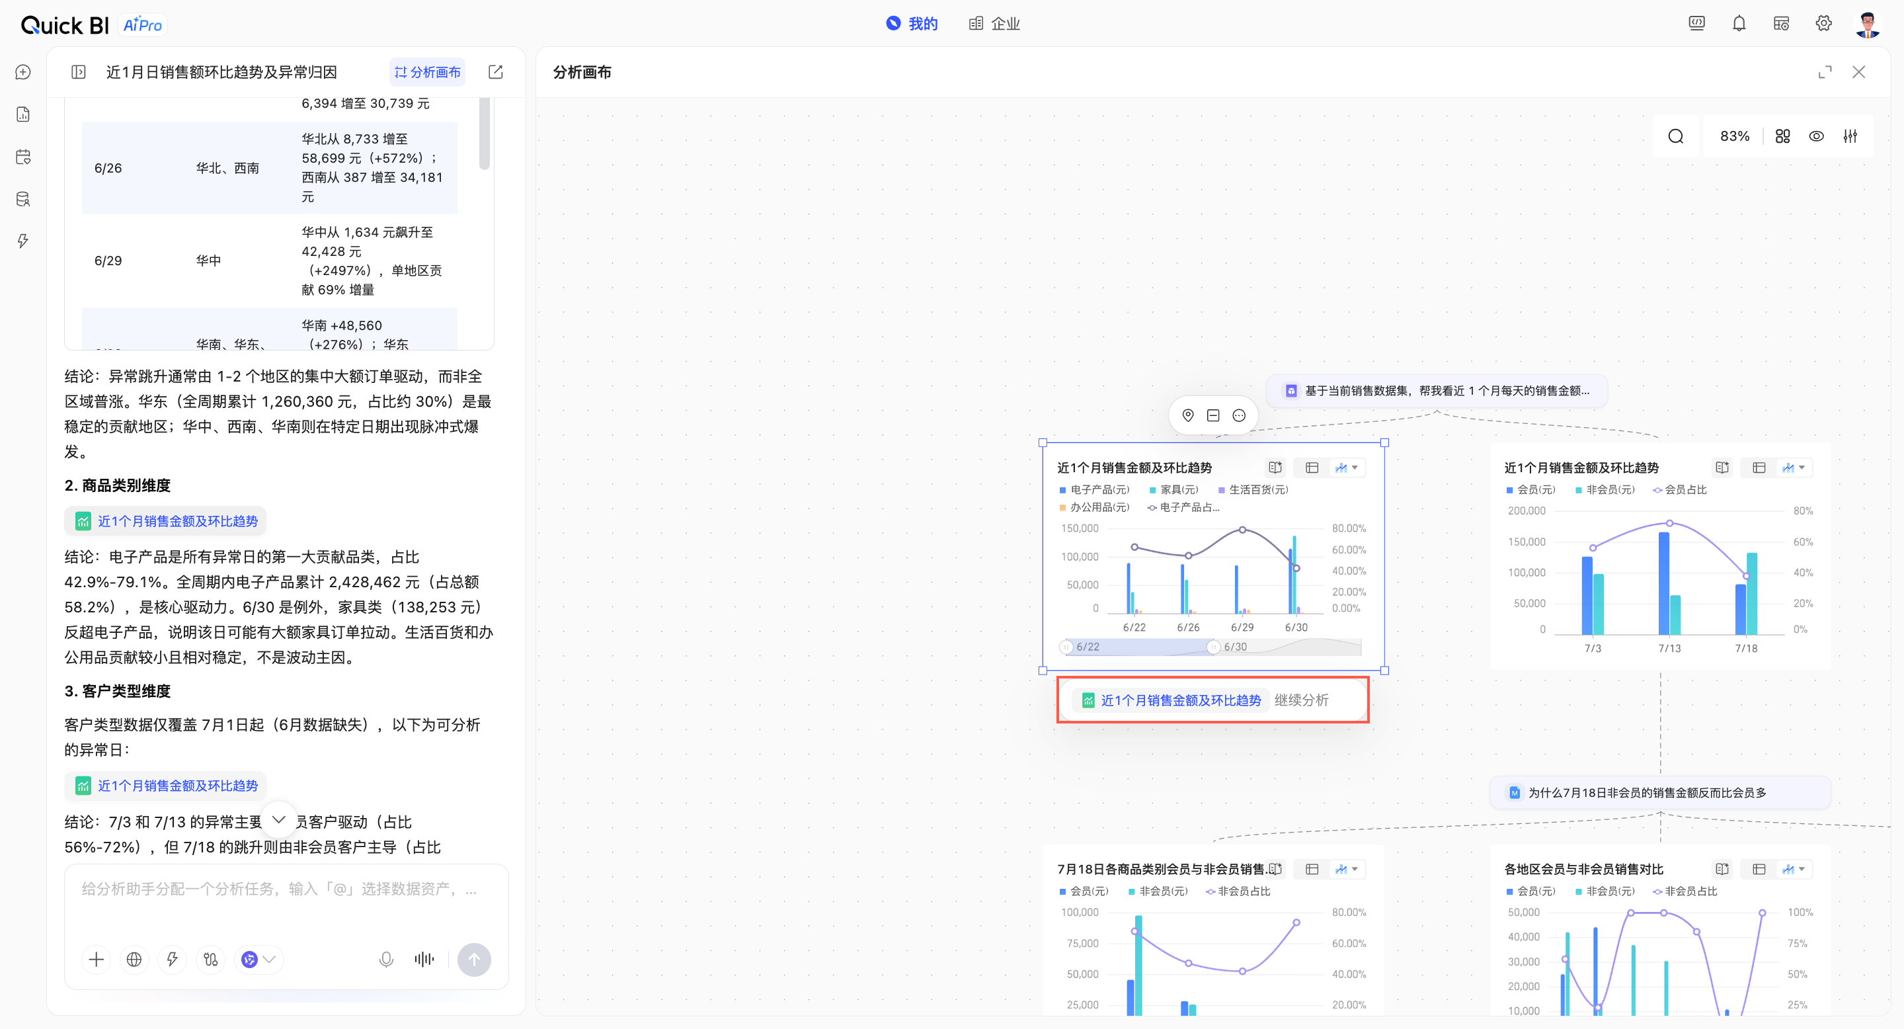Screen dimensions: 1904x1029
Task: Open the AI model selector dropdown
Action: point(258,960)
